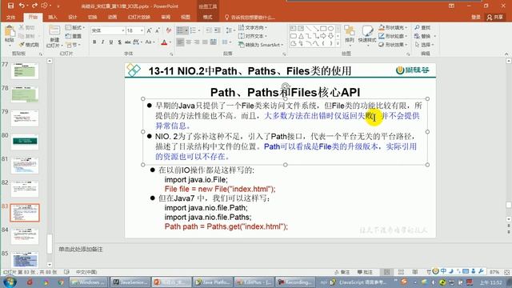Open character spacing options

[x=137, y=42]
